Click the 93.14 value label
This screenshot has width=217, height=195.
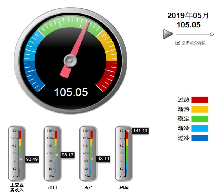103,159
